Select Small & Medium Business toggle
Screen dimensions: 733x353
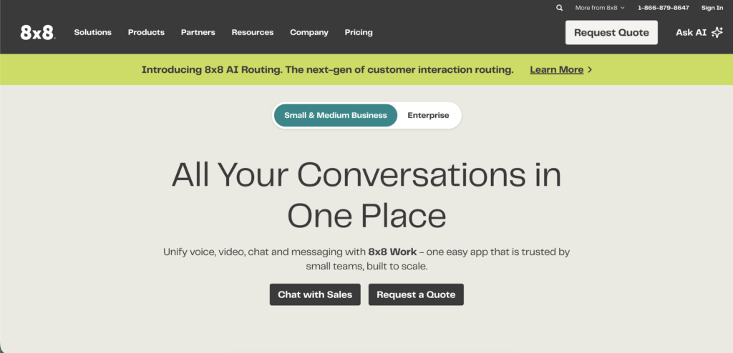click(336, 115)
